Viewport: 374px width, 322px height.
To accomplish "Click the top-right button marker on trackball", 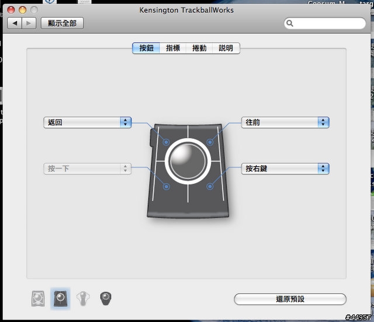I will 210,142.
